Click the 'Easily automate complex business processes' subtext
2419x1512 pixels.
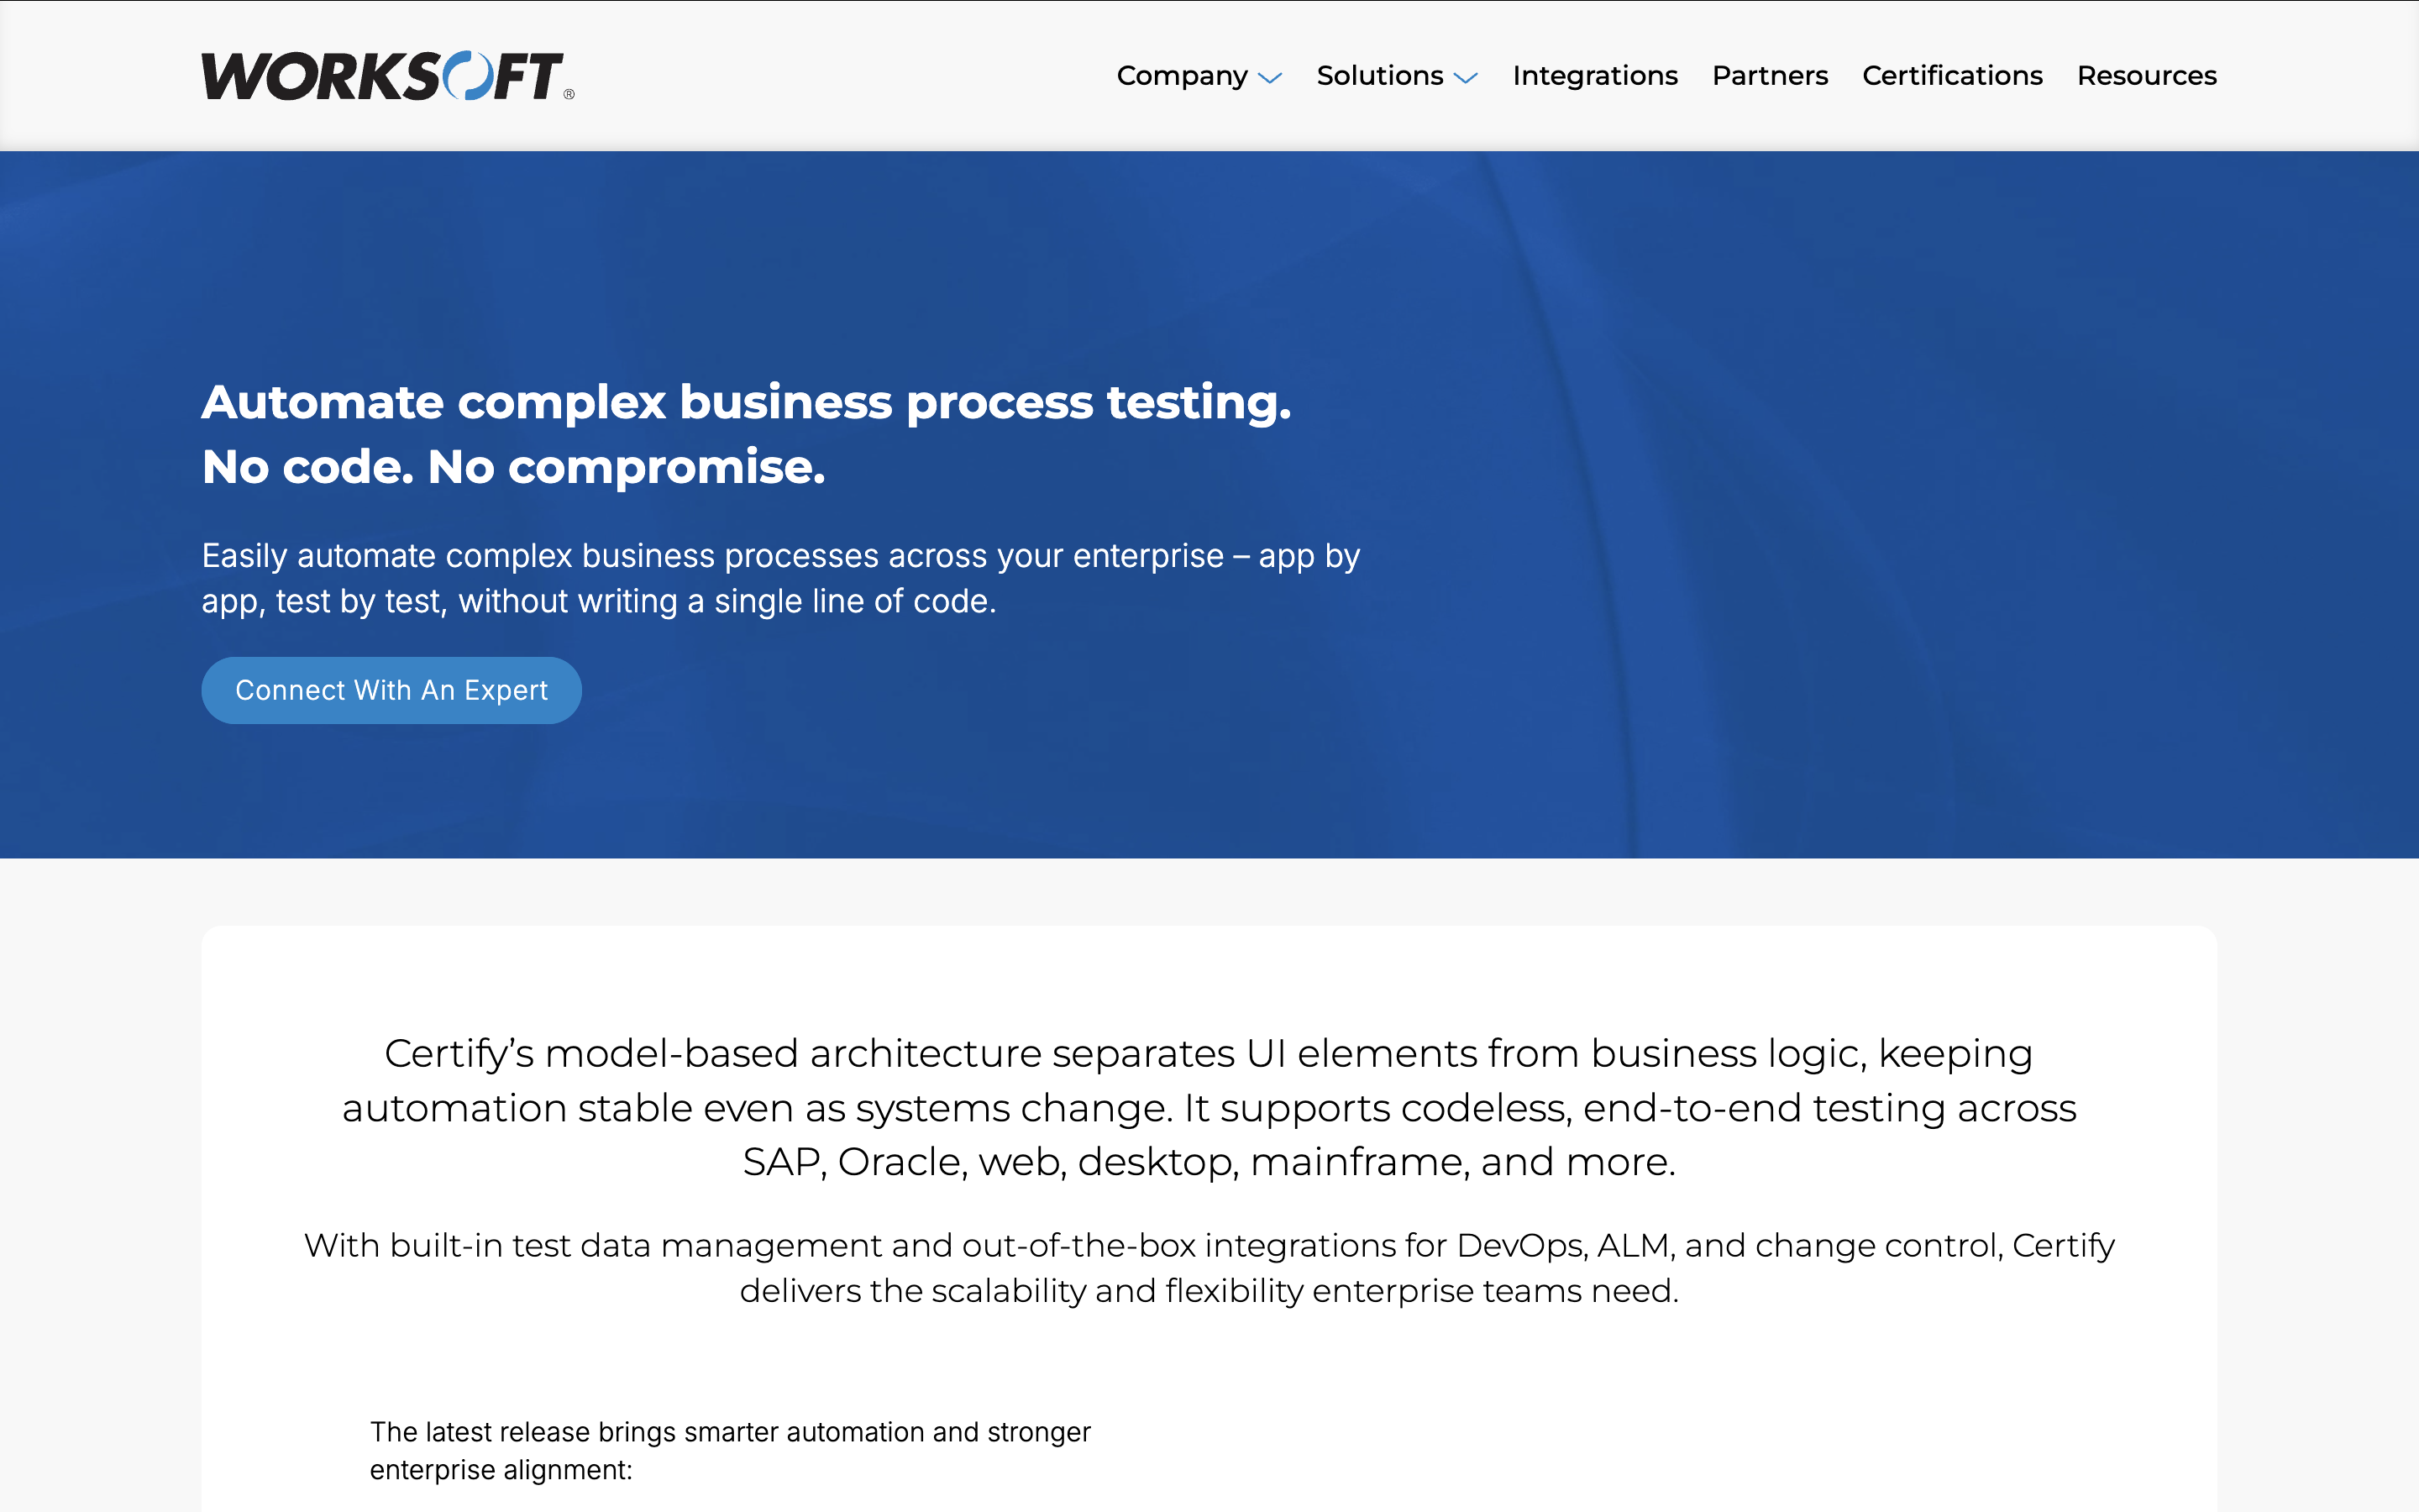(779, 578)
